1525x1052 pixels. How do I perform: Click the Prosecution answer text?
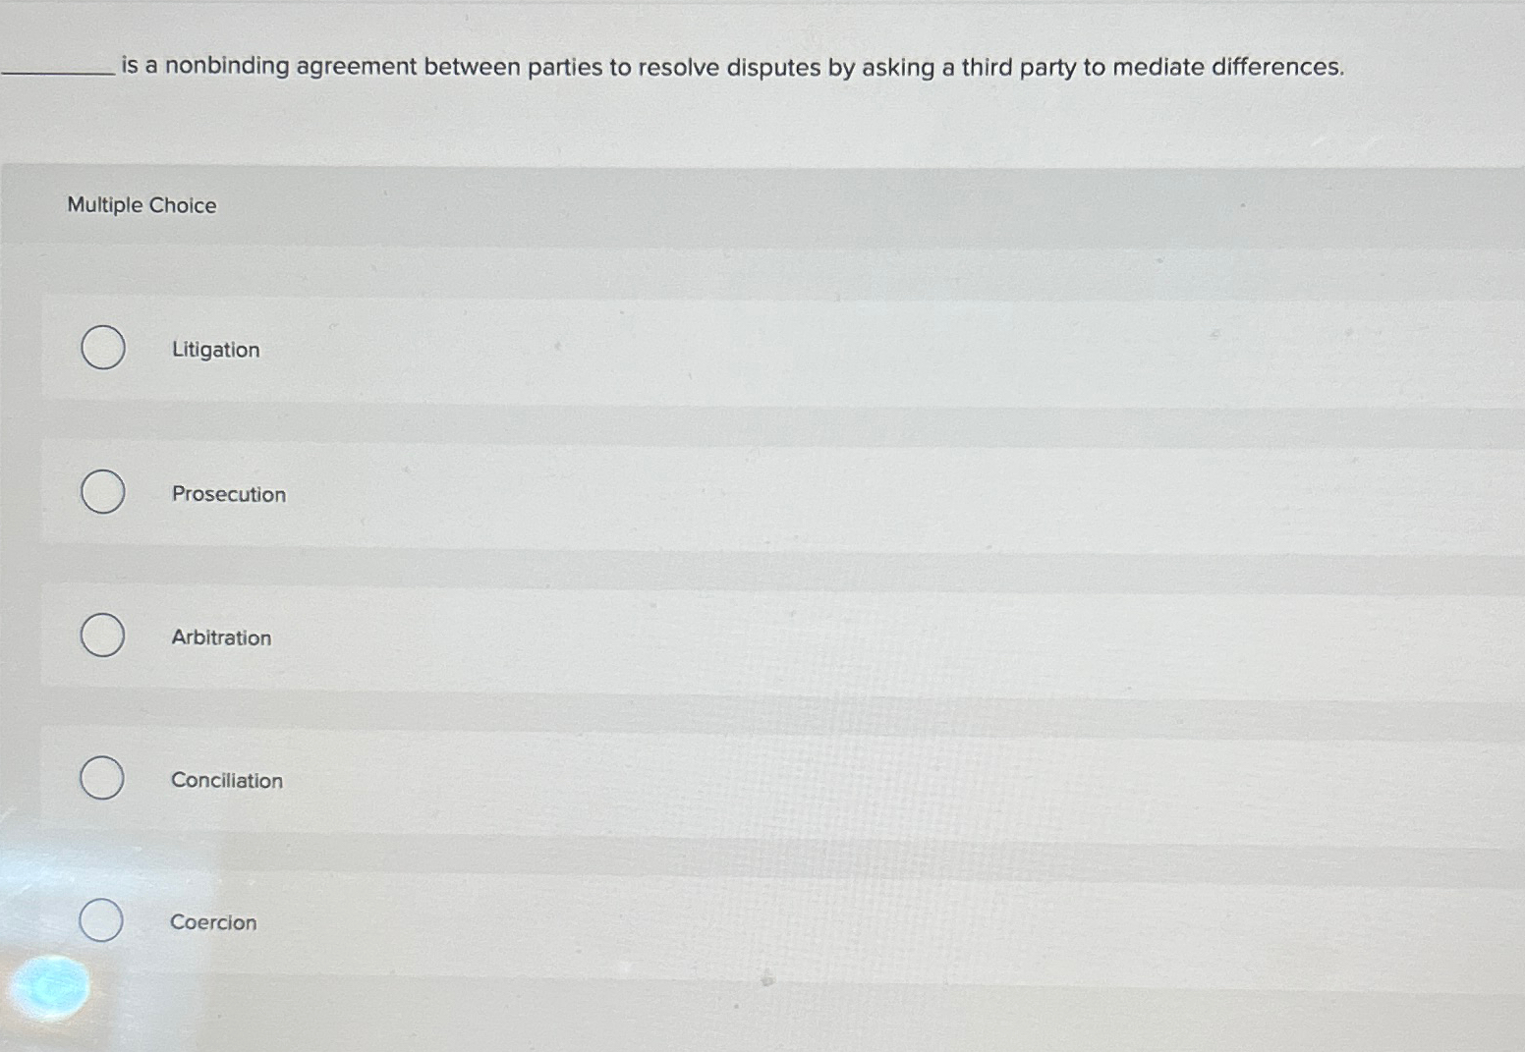tap(229, 494)
